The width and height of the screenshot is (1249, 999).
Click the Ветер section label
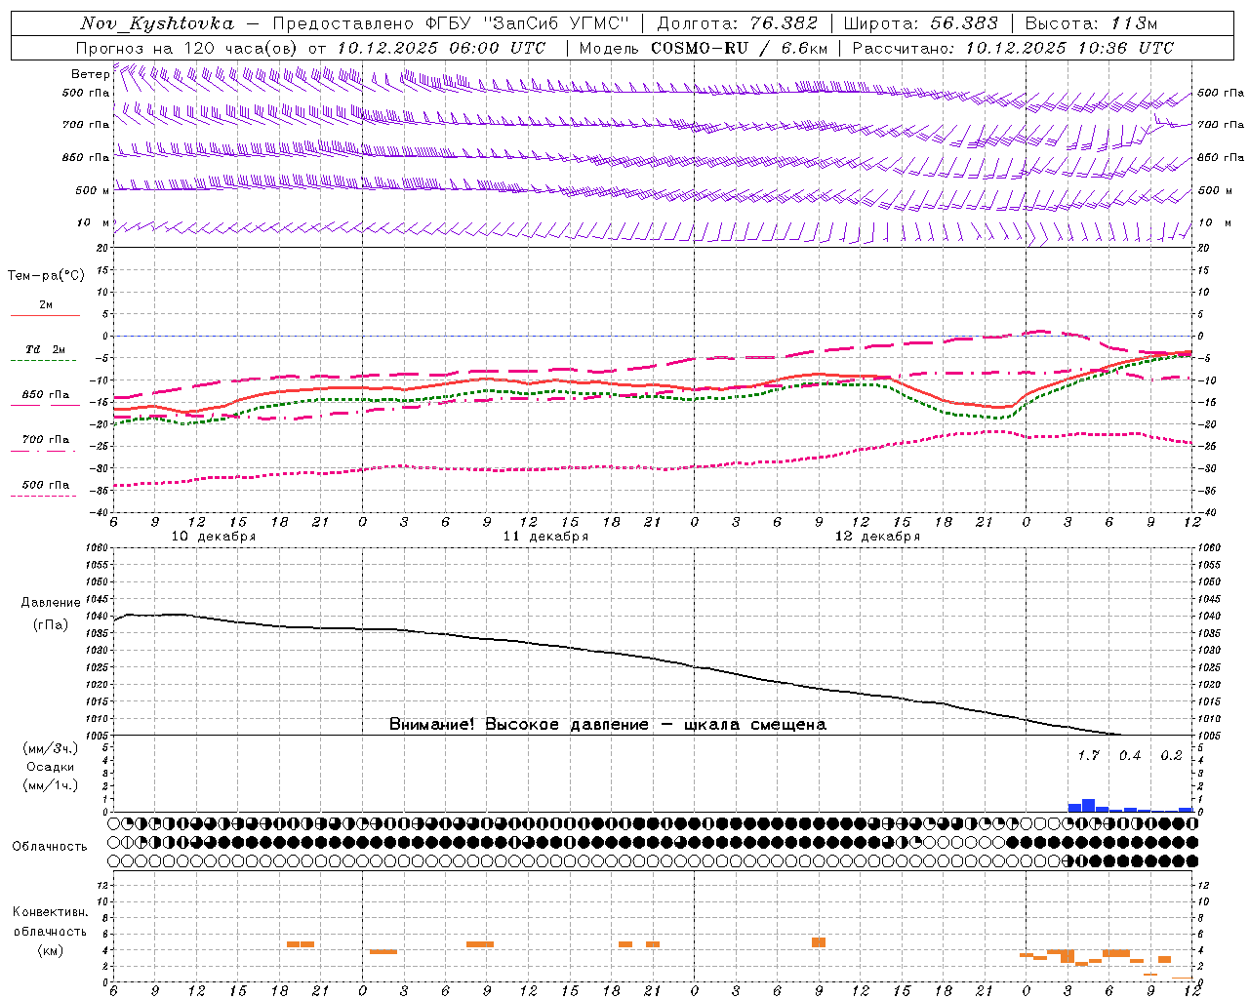(90, 74)
